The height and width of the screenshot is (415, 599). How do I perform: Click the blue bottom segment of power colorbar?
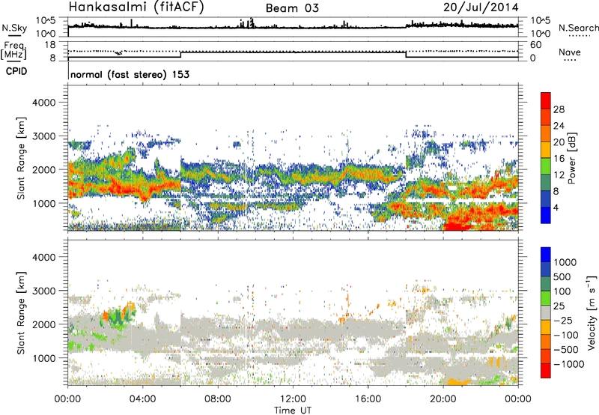tap(546, 215)
